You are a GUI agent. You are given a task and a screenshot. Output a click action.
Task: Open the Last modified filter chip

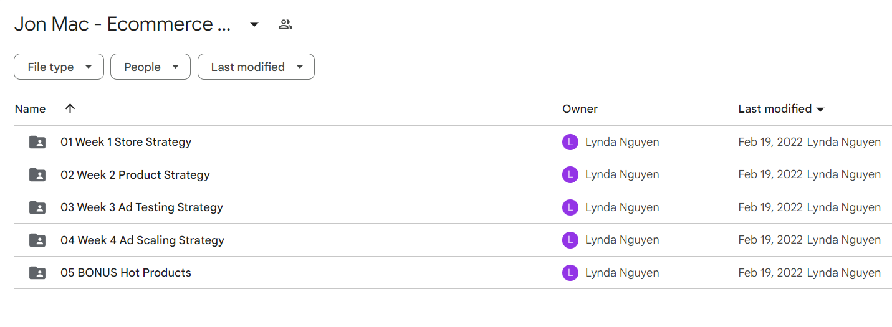tap(256, 67)
